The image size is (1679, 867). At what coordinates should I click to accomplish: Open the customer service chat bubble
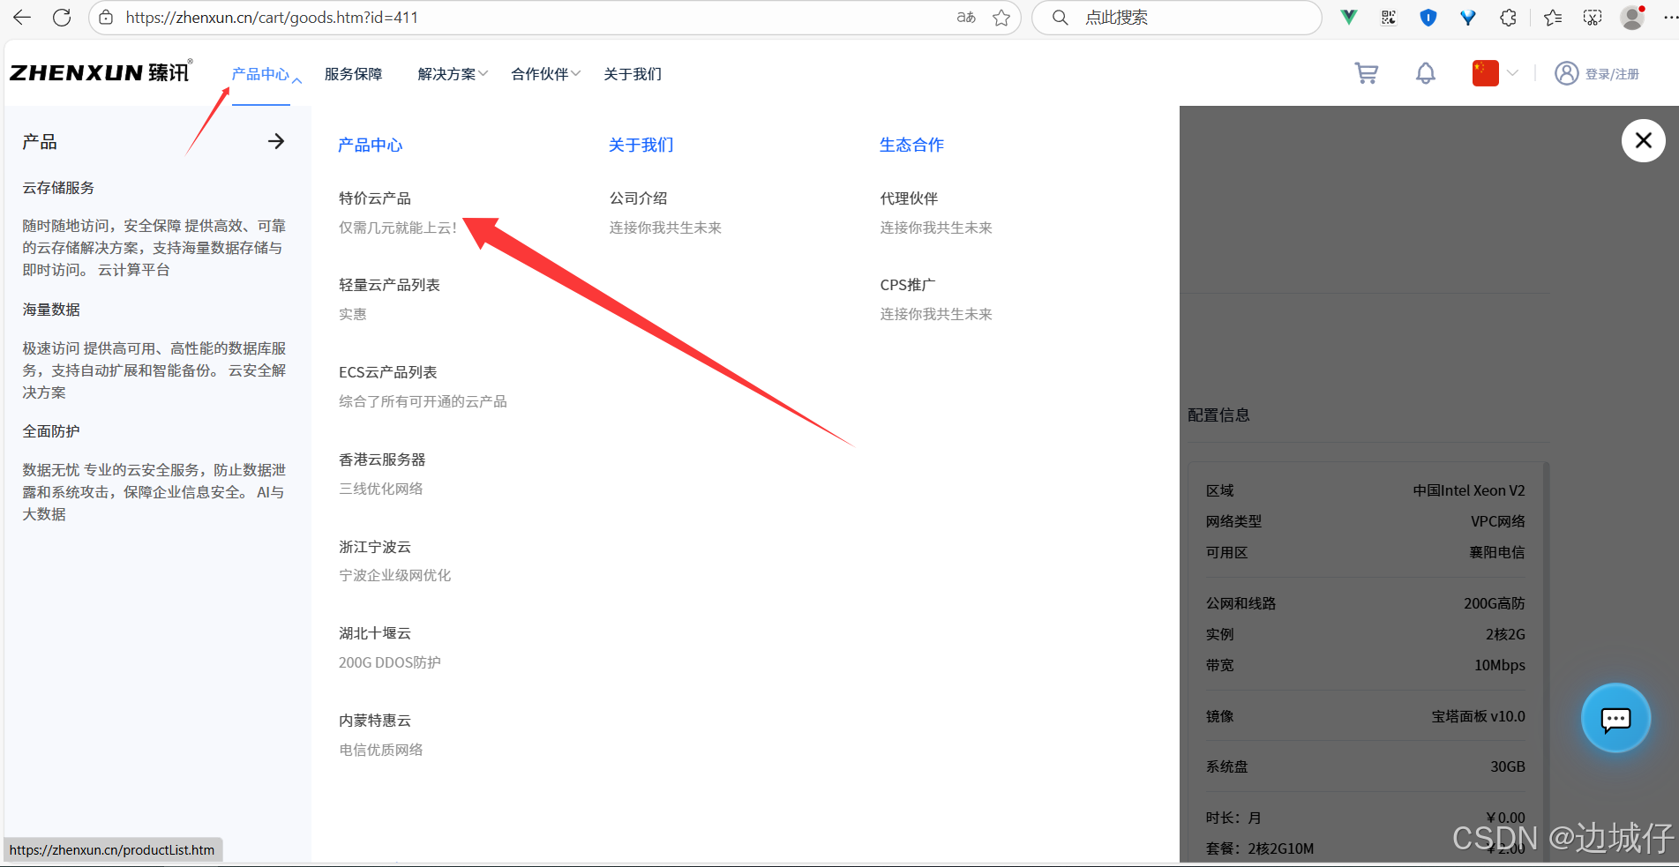1615,718
